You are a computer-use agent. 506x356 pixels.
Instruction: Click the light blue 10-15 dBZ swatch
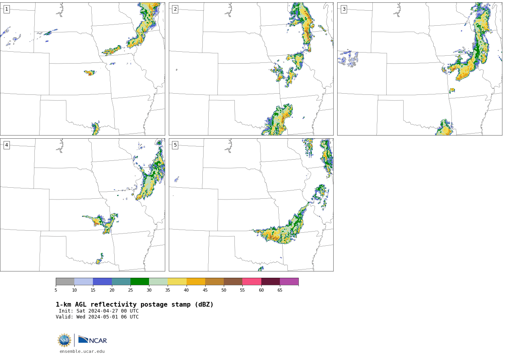tap(84, 282)
